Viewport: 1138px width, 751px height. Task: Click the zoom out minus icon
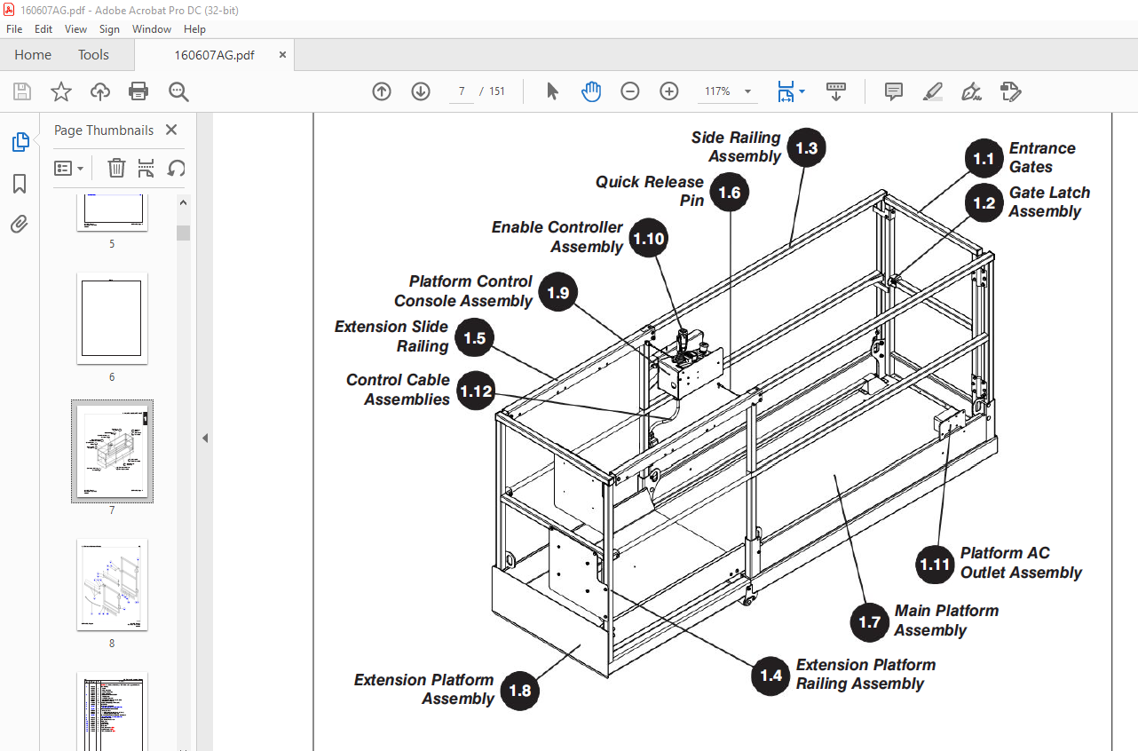coord(630,91)
